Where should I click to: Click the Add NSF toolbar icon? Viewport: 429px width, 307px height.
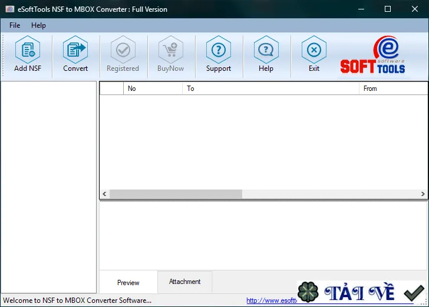tap(28, 50)
